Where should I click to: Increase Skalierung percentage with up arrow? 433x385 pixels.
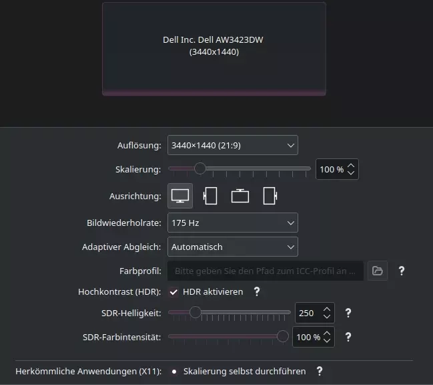(351, 165)
